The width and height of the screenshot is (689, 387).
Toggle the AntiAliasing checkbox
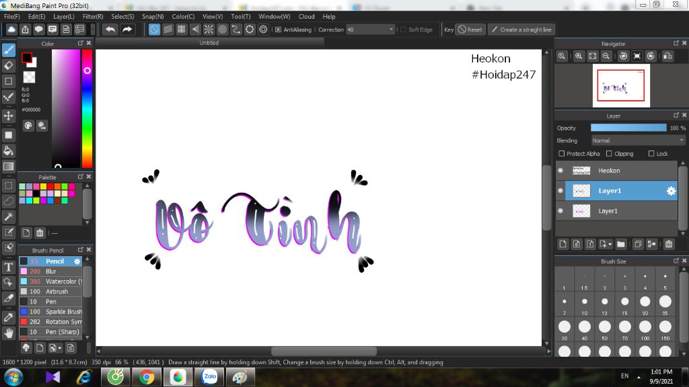(278, 30)
